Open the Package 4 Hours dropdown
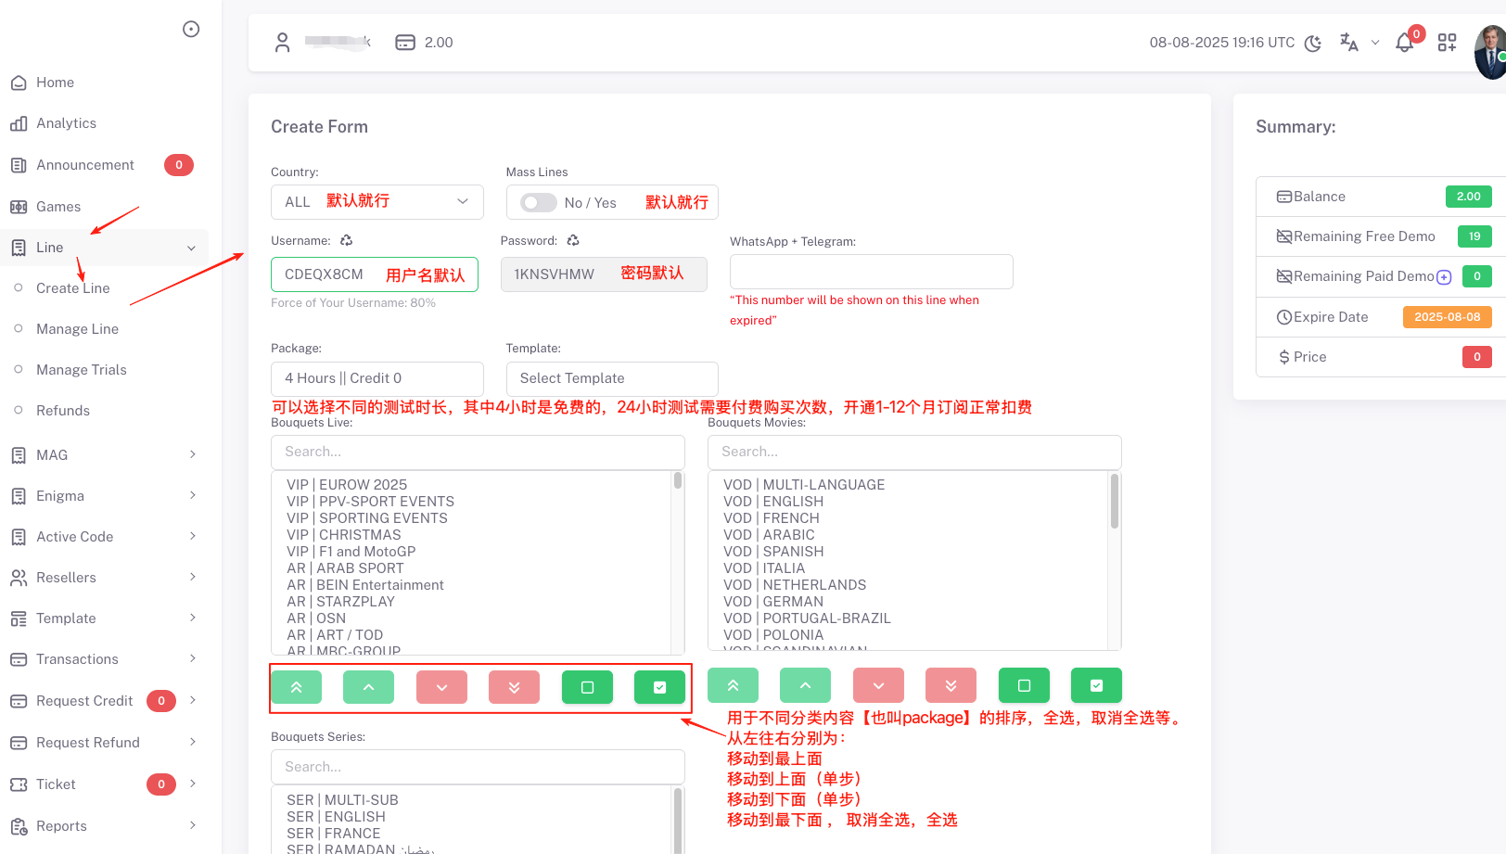This screenshot has width=1506, height=854. pos(377,378)
